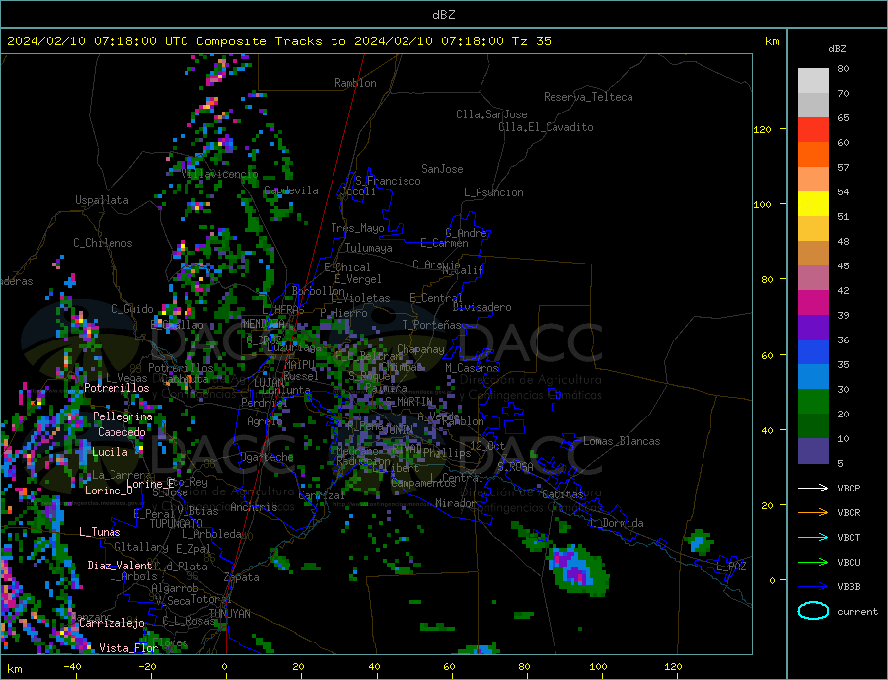This screenshot has height=680, width=888.
Task: Click the large storm cell west of L_PAZ
Action: [x=577, y=568]
